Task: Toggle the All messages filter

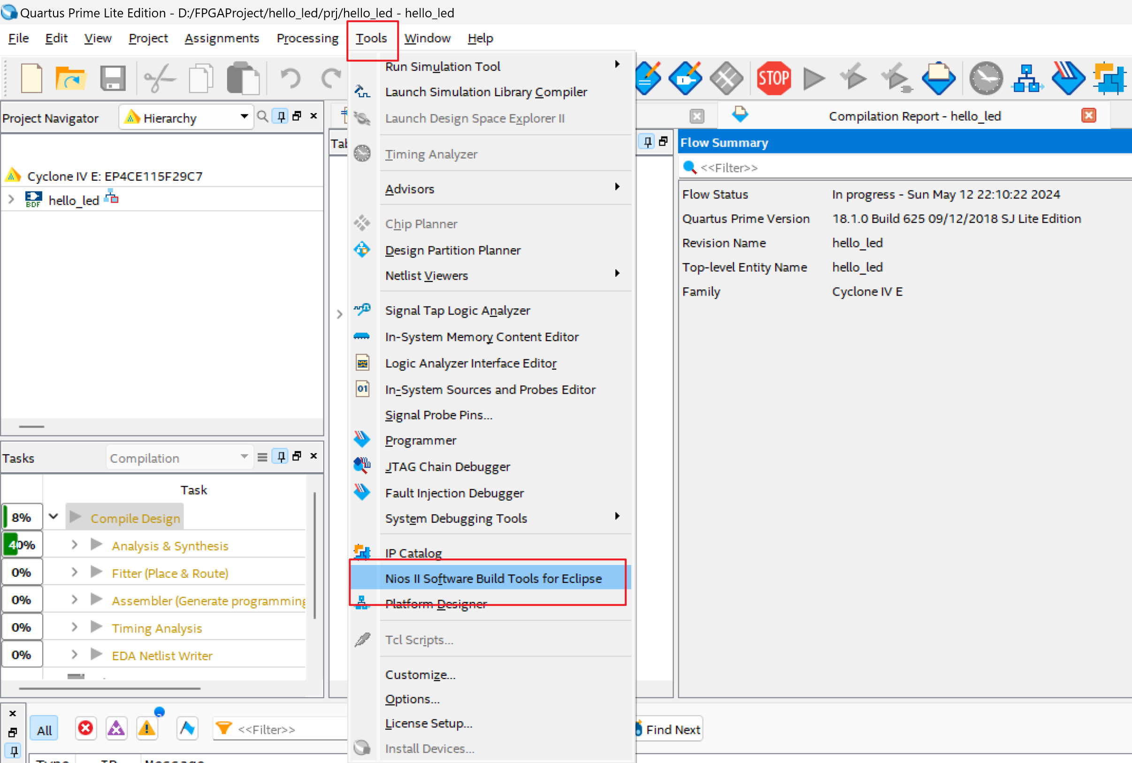Action: coord(44,729)
